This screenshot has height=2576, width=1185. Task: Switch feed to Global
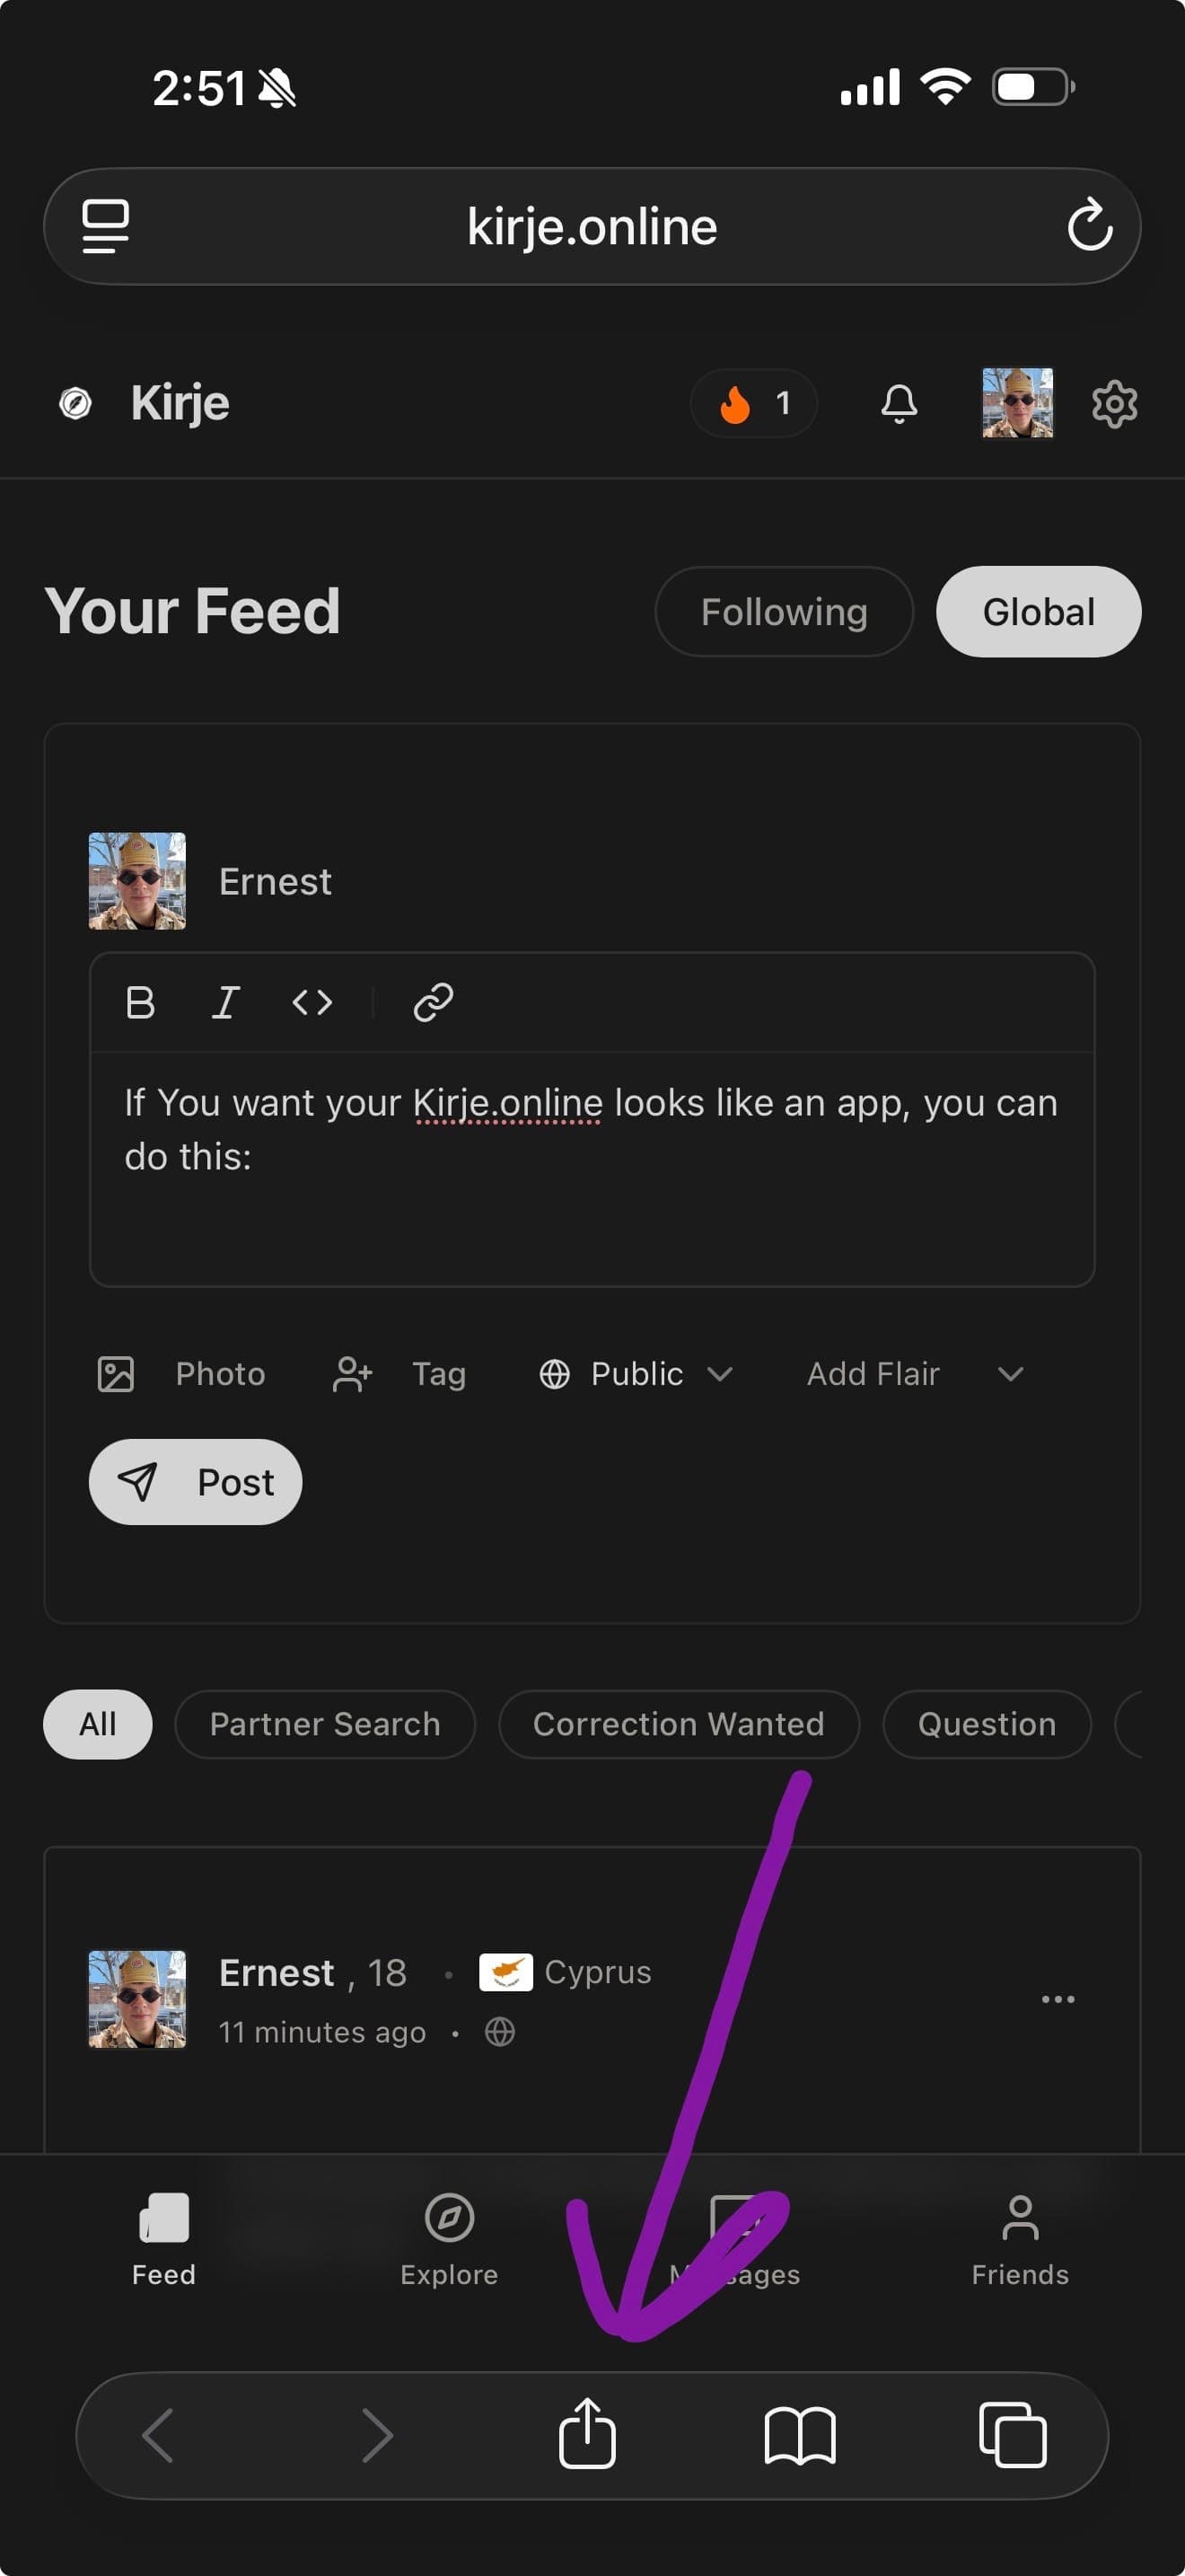1038,612
